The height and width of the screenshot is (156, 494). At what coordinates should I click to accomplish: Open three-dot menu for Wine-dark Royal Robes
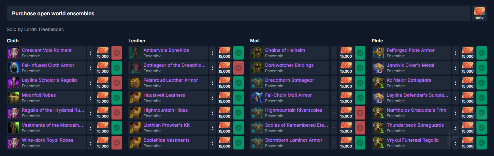(x=91, y=143)
